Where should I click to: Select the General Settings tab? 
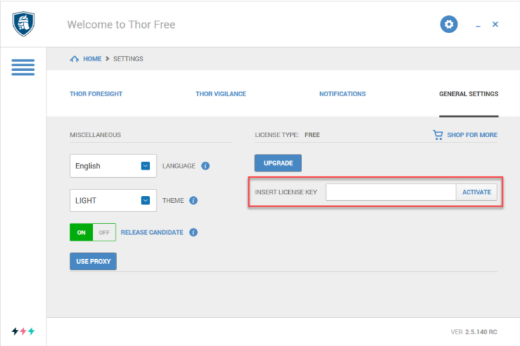(x=469, y=94)
